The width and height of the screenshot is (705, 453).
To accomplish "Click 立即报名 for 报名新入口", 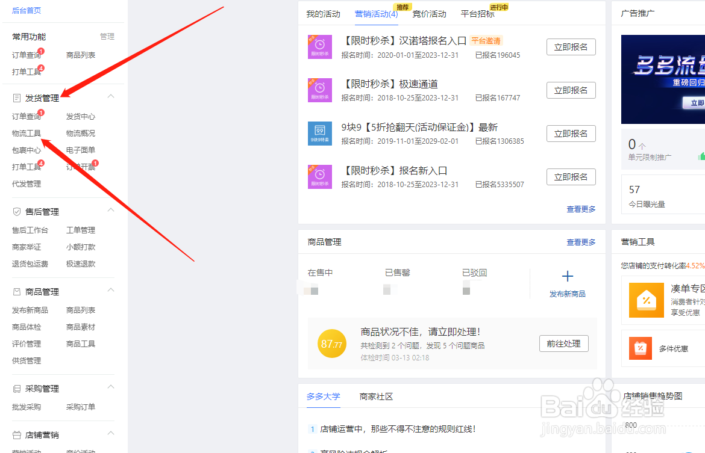I will (x=571, y=177).
